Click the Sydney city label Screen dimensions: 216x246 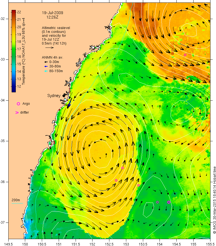click(54, 96)
